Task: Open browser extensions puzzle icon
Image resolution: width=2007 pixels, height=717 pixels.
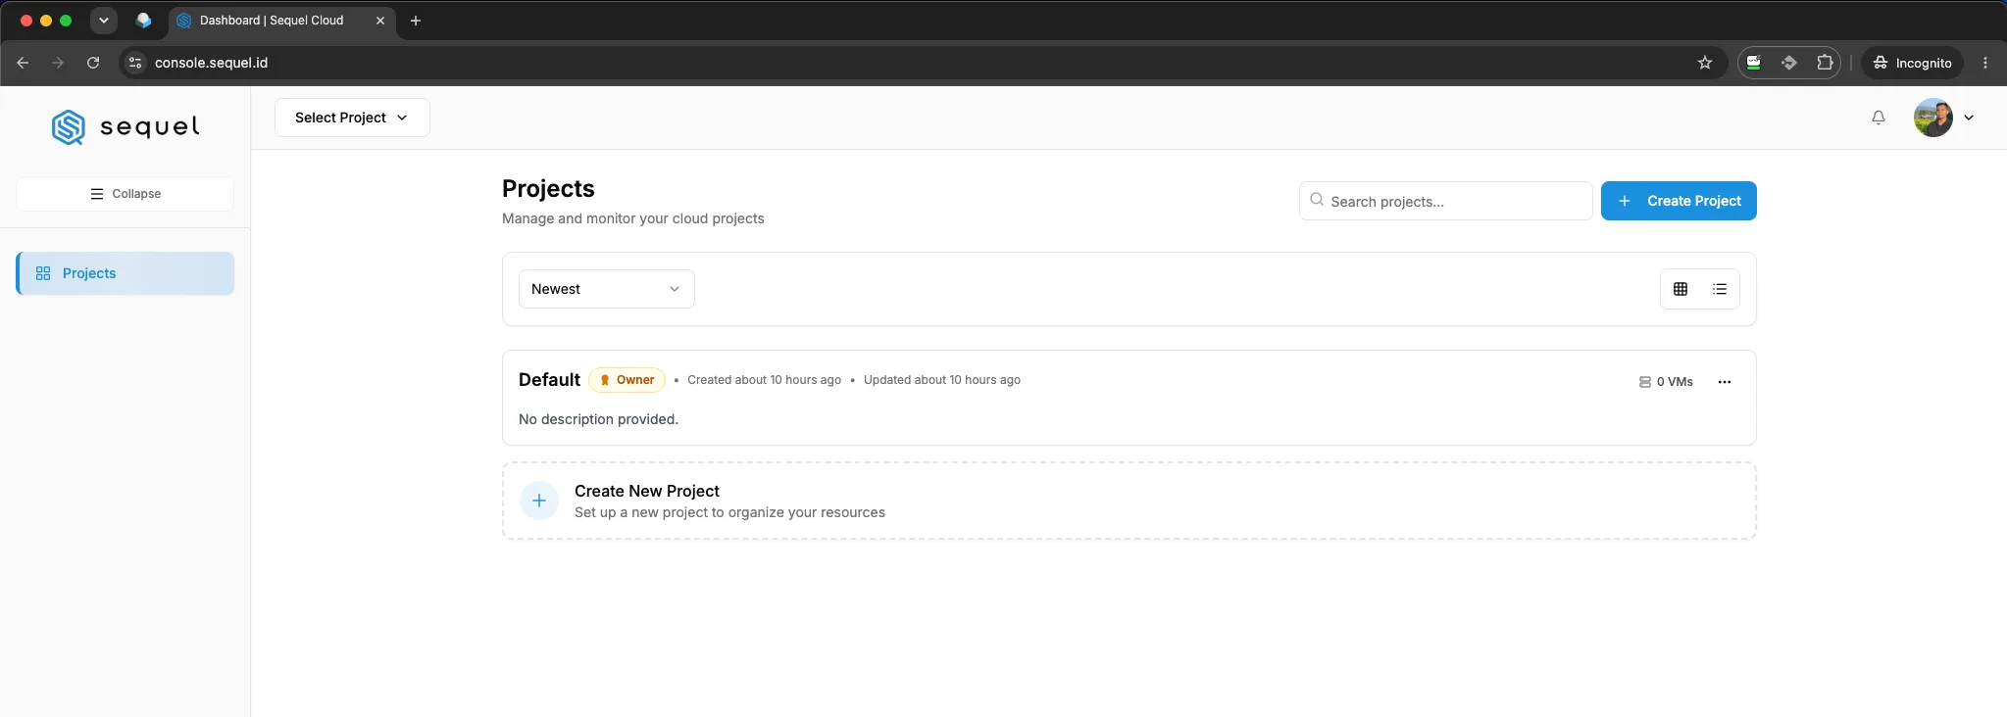Action: (1825, 63)
